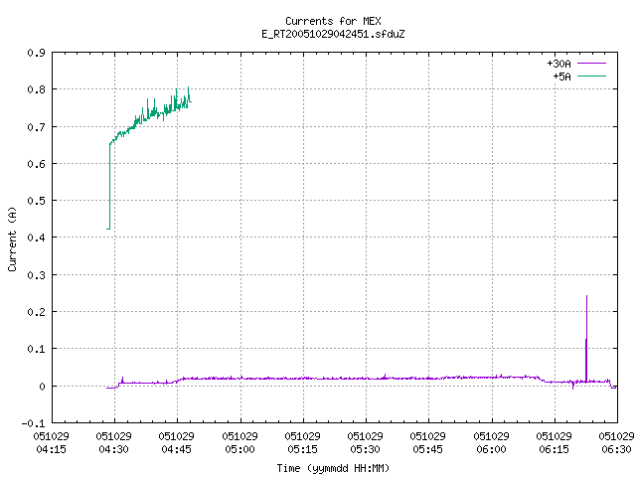Click the green +5A vertical rise line
This screenshot has width=636, height=477.
pyautogui.click(x=109, y=187)
